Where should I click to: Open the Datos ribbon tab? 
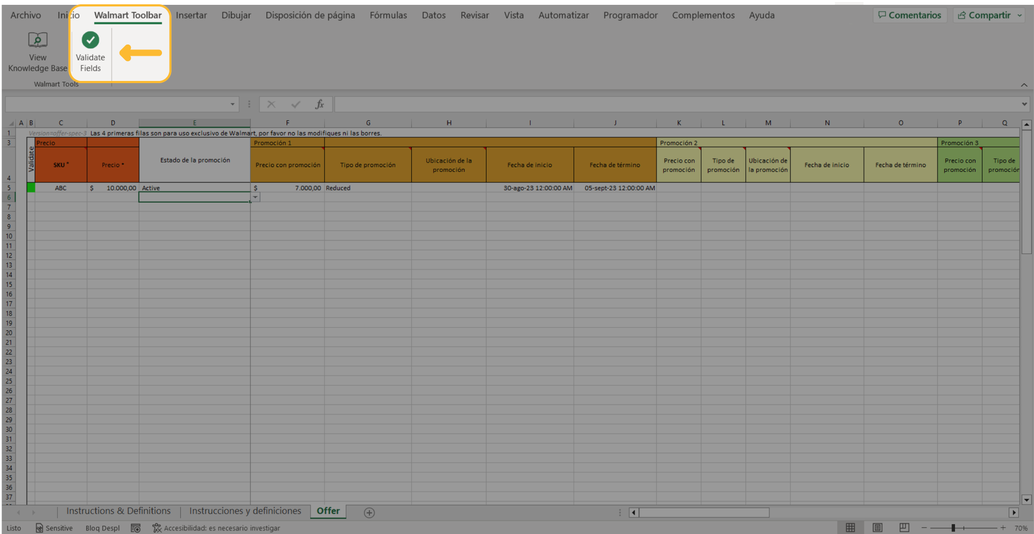433,16
